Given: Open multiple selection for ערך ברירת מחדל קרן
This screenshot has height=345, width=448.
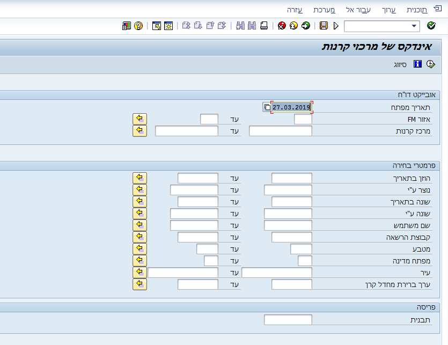Looking at the screenshot, I should point(139,284).
